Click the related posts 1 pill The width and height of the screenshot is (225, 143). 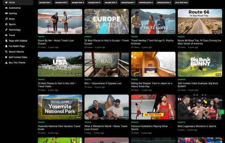click(128, 3)
